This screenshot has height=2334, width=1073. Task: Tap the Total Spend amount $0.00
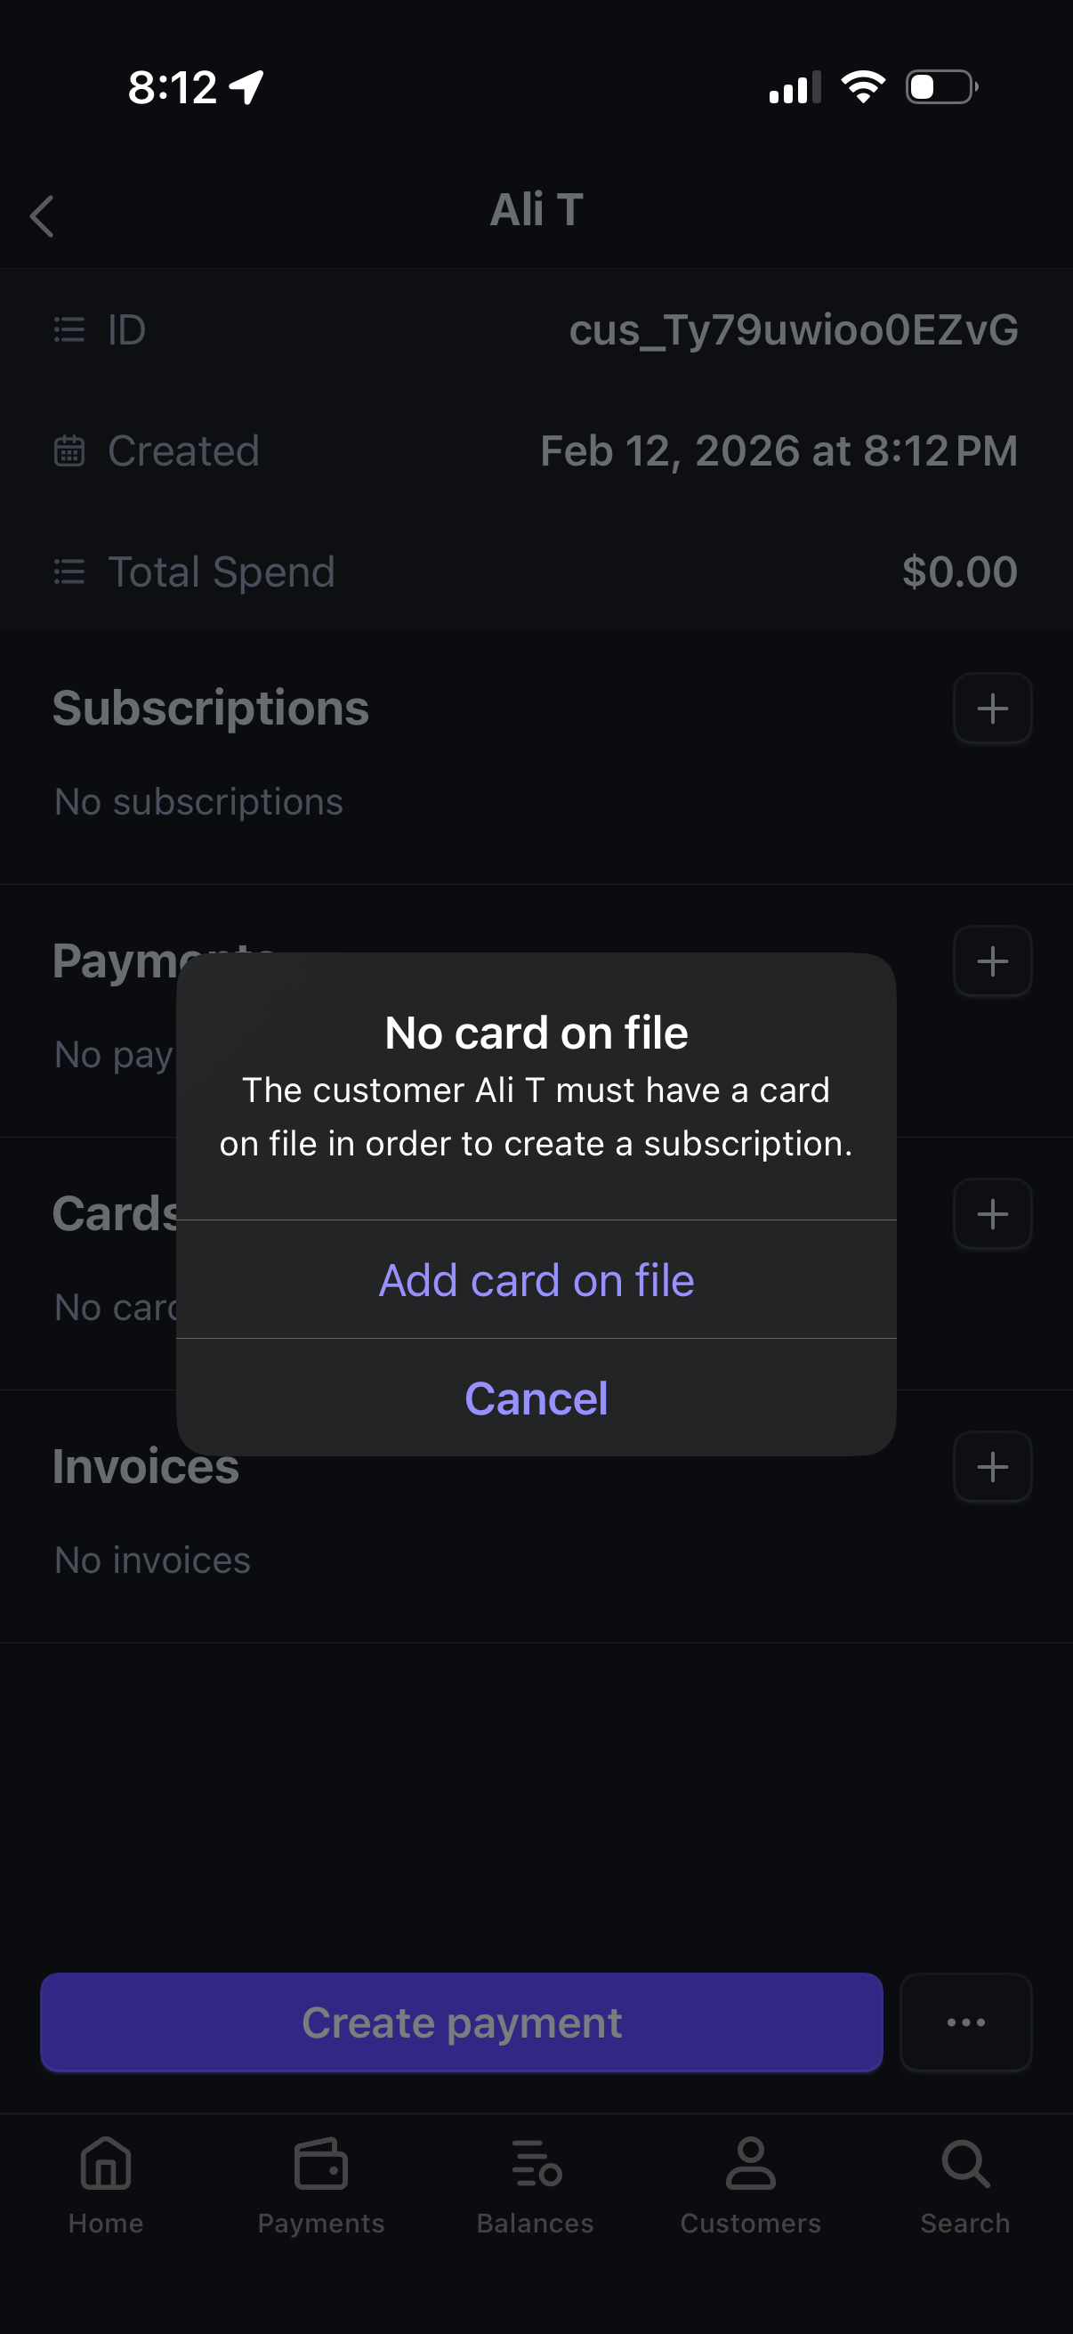point(961,571)
